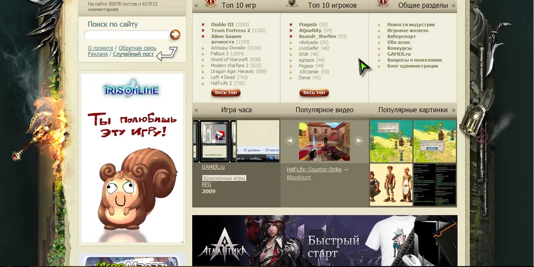
Task: Open player vikolyada profile
Action: pyautogui.click(x=308, y=43)
